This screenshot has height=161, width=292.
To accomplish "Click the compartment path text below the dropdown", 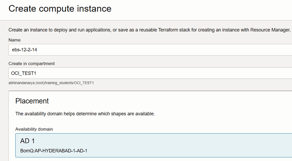I will tap(51, 83).
